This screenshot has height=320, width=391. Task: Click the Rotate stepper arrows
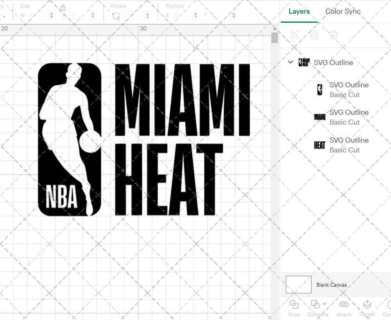pyautogui.click(x=148, y=16)
